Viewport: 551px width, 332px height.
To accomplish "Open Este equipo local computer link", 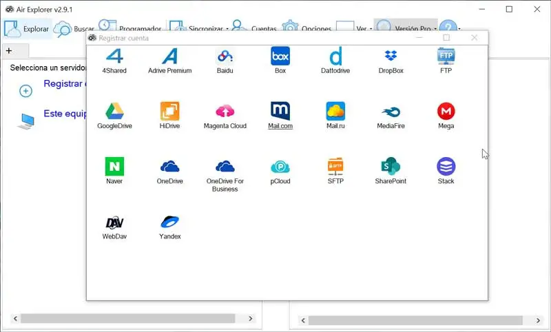I will coord(65,114).
